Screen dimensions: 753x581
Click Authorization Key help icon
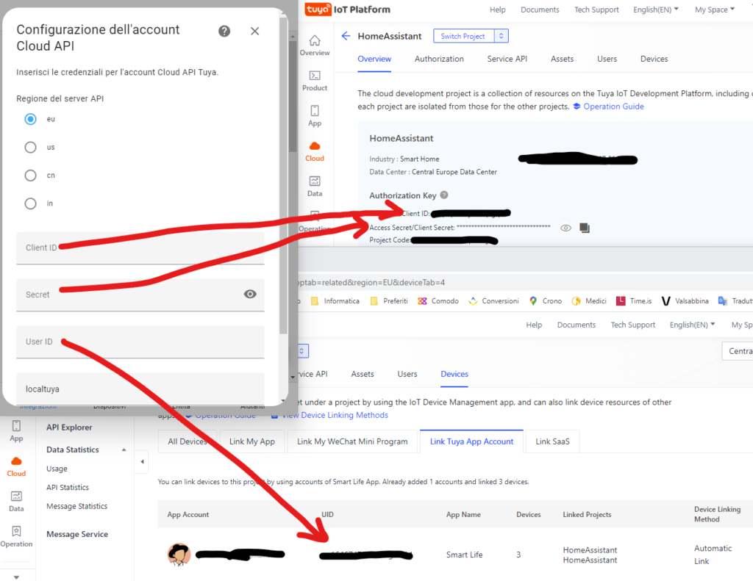pyautogui.click(x=444, y=195)
